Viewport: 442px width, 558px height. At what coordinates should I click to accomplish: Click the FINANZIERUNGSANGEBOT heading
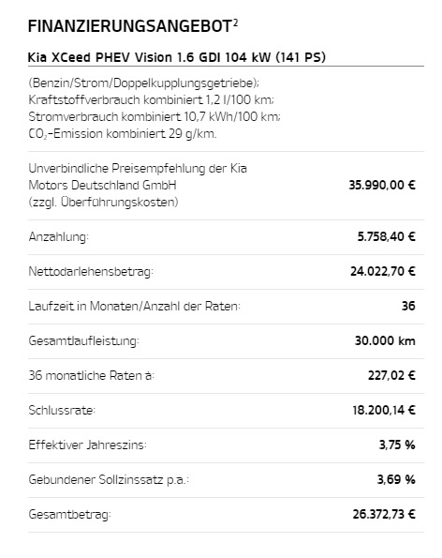click(130, 26)
